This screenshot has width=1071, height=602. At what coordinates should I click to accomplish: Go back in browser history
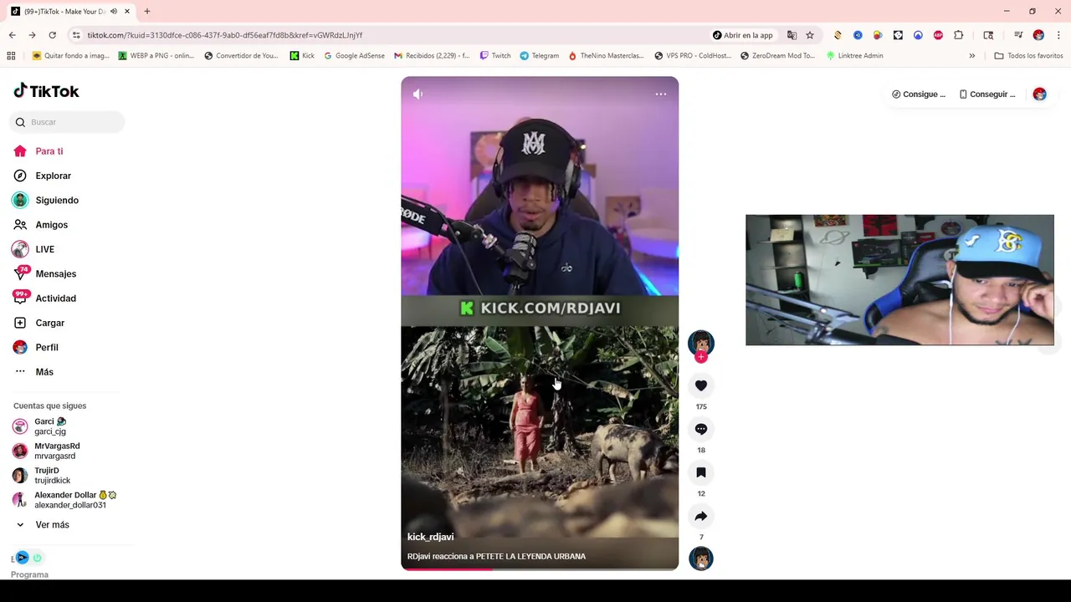(12, 35)
